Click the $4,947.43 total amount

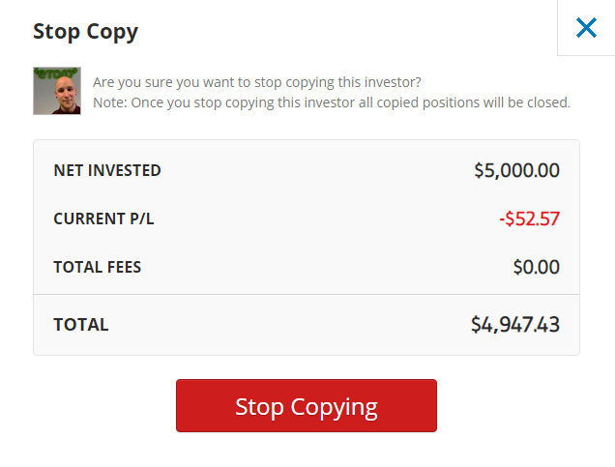click(x=515, y=325)
